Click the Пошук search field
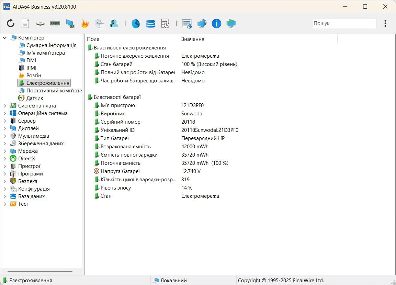This screenshot has height=285, width=396. coord(344,23)
